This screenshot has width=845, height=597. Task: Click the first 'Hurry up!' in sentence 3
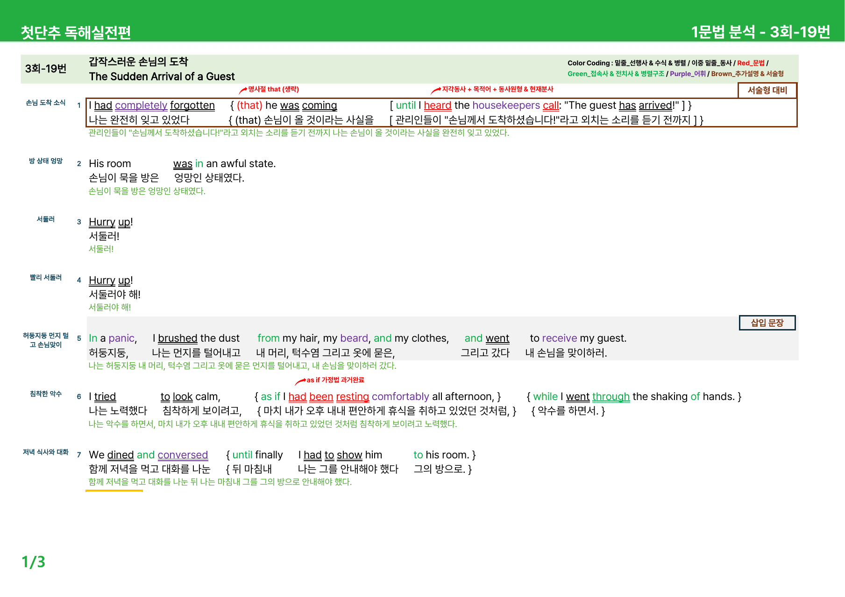point(111,222)
